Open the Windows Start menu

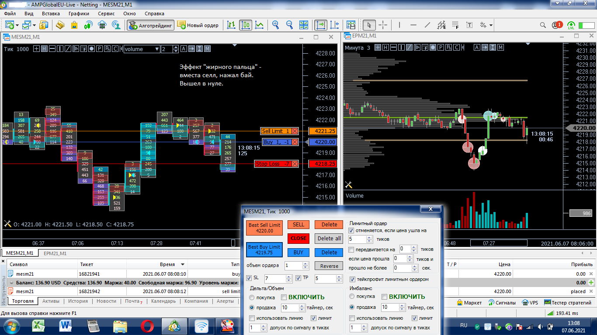tap(12, 326)
